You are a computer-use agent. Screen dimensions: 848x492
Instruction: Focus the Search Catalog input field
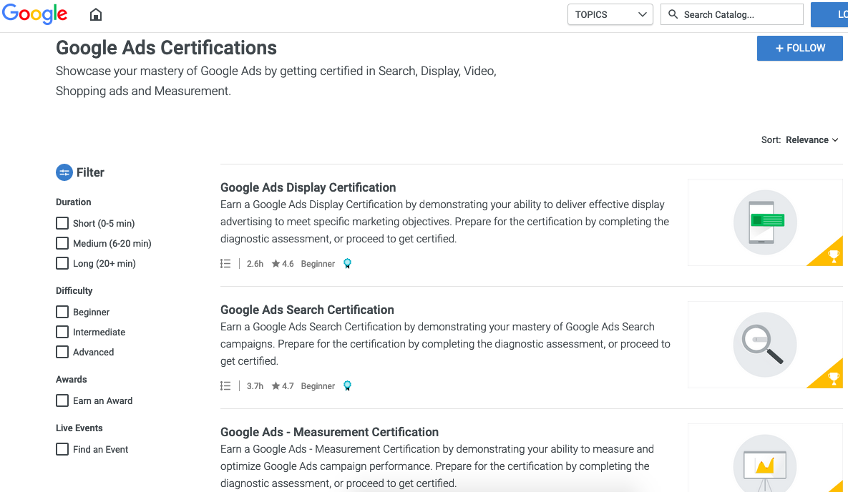[x=739, y=14]
